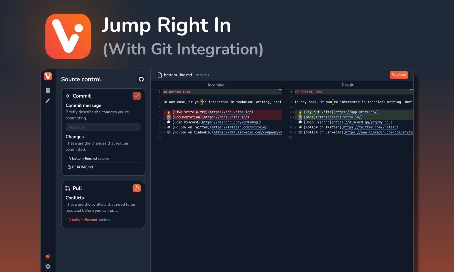This screenshot has width=454, height=272.
Task: Open the dashboard grid view icon
Action: (48, 90)
